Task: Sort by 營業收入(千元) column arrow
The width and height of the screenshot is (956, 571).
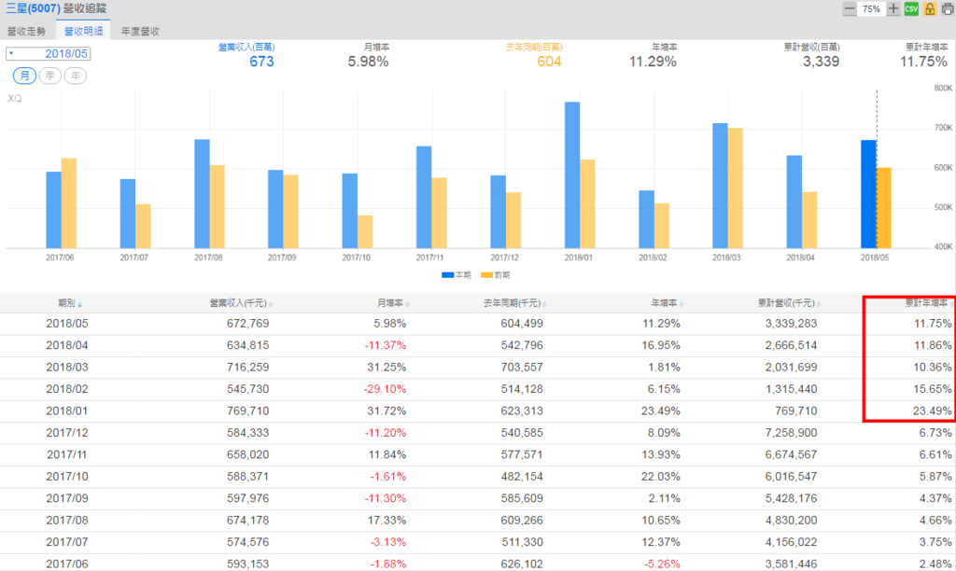Action: point(270,305)
